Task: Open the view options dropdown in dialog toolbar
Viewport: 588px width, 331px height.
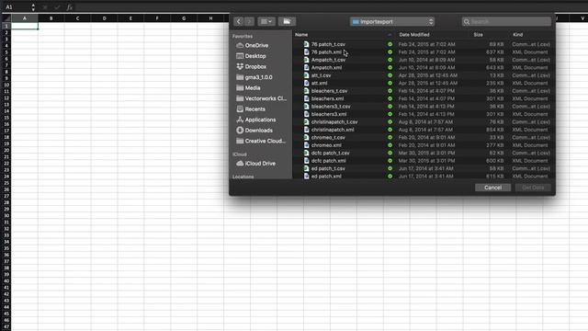Action: 266,21
